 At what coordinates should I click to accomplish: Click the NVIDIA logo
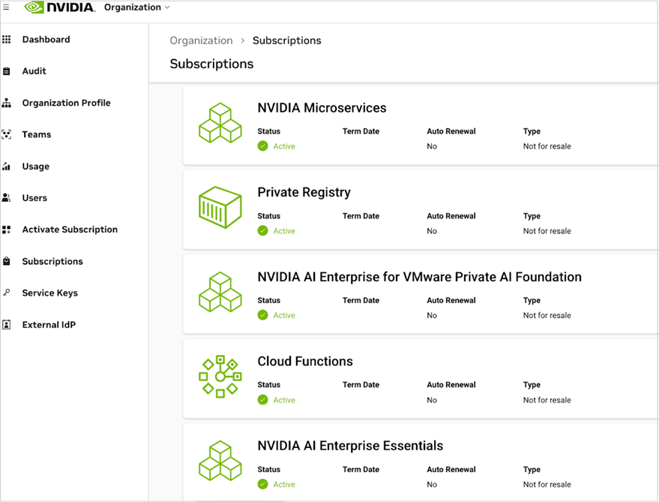coord(60,8)
